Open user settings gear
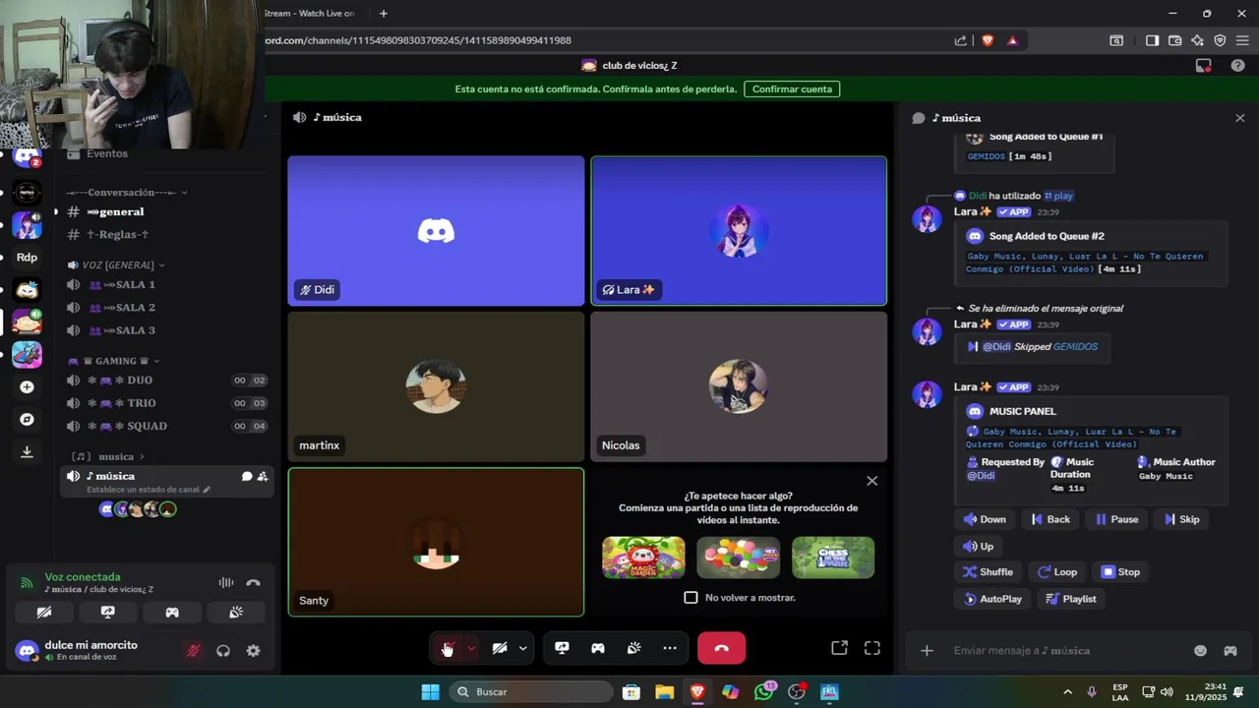Screen dimensions: 1259x708 tap(254, 651)
